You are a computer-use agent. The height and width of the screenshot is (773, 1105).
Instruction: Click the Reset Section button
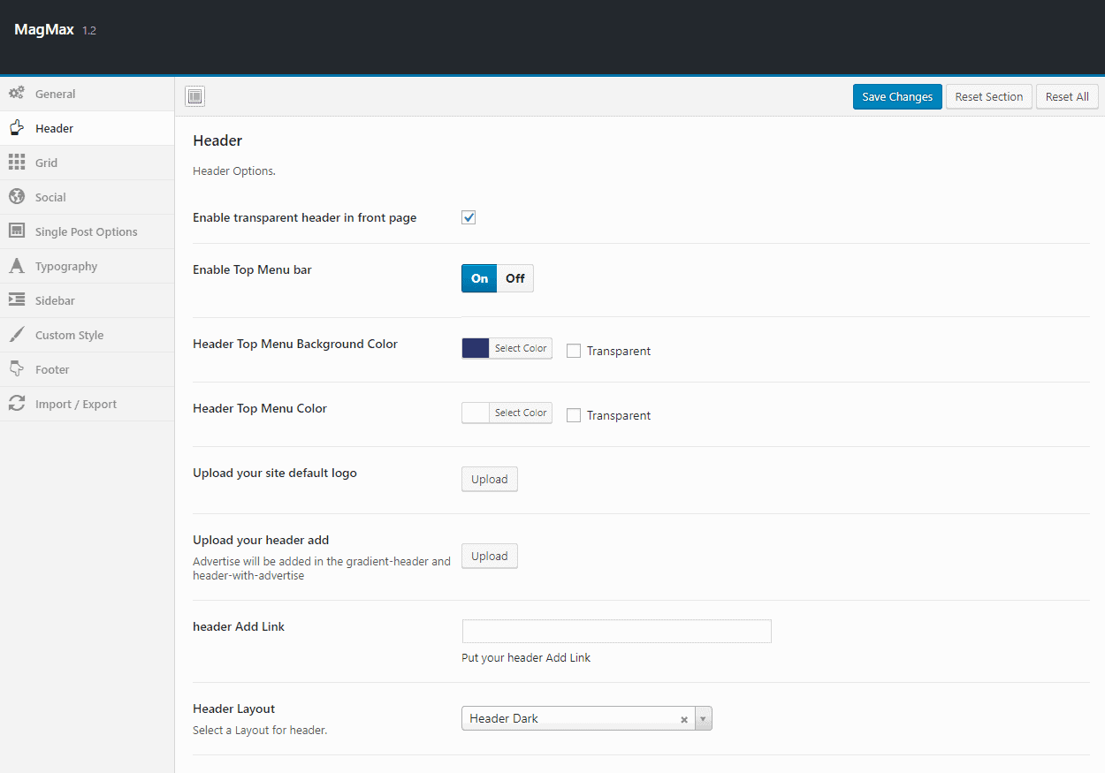[988, 96]
